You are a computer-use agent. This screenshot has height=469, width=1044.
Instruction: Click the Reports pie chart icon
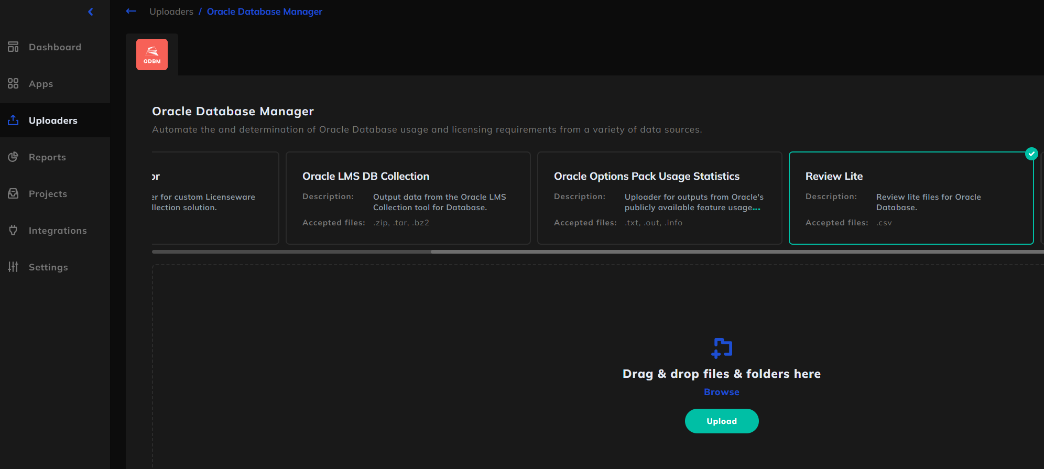click(13, 157)
